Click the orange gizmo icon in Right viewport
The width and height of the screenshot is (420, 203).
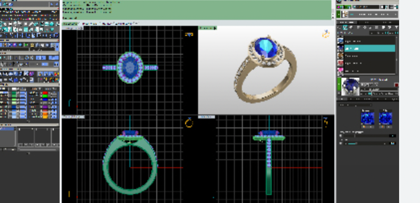[x=326, y=121]
